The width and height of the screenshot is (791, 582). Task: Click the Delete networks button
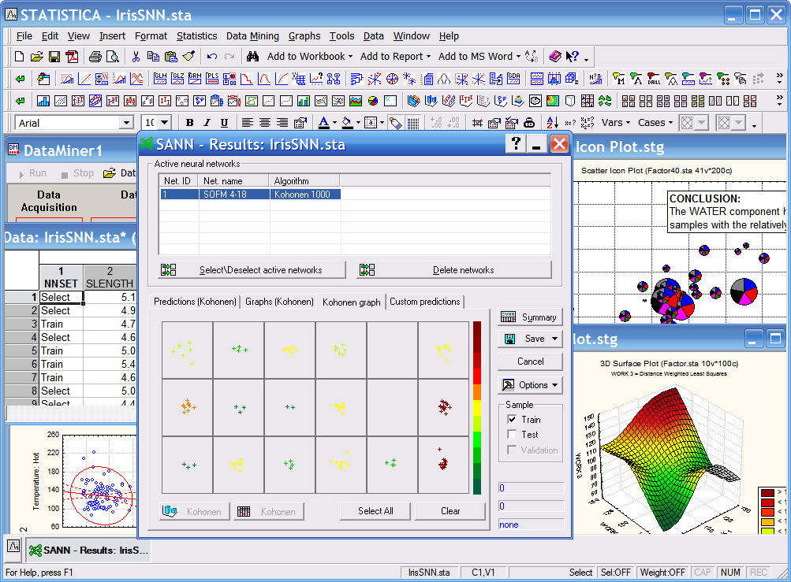point(454,270)
